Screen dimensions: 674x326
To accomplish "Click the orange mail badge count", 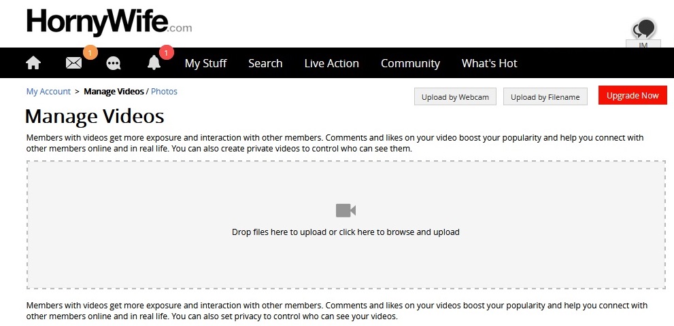I will click(90, 53).
